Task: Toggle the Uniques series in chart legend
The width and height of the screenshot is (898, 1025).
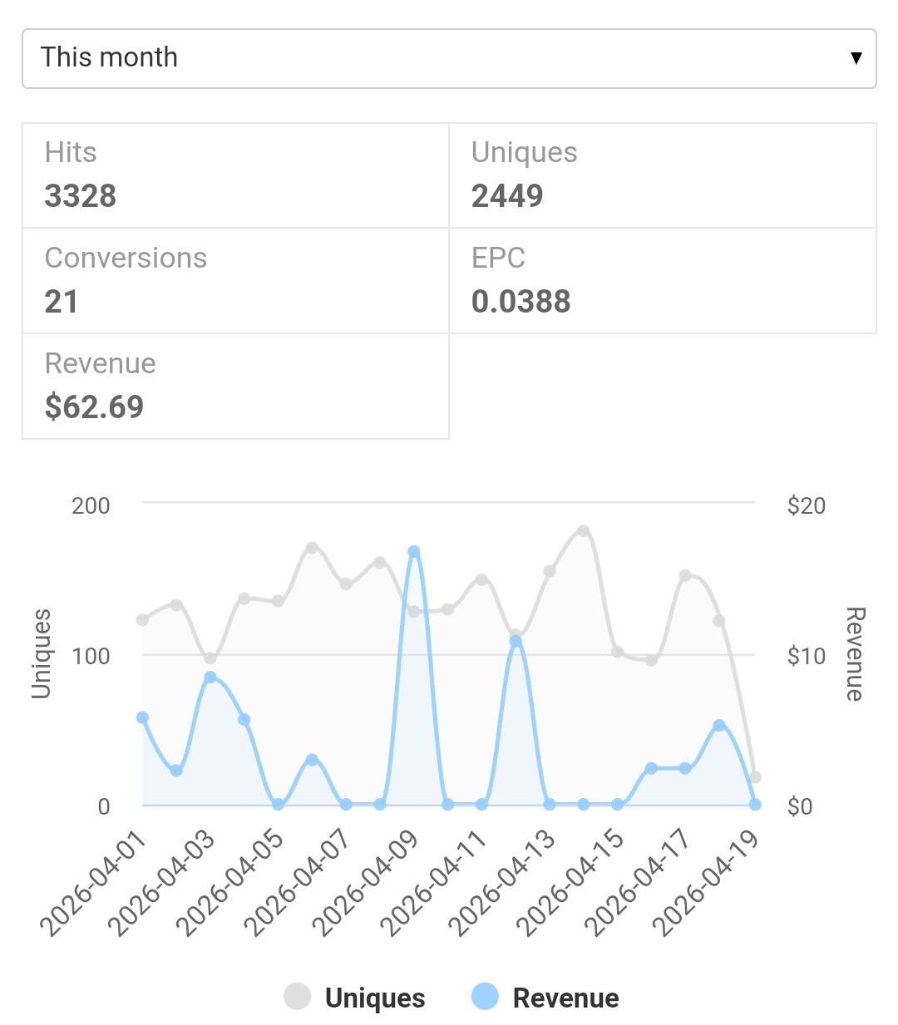Action: [x=375, y=998]
